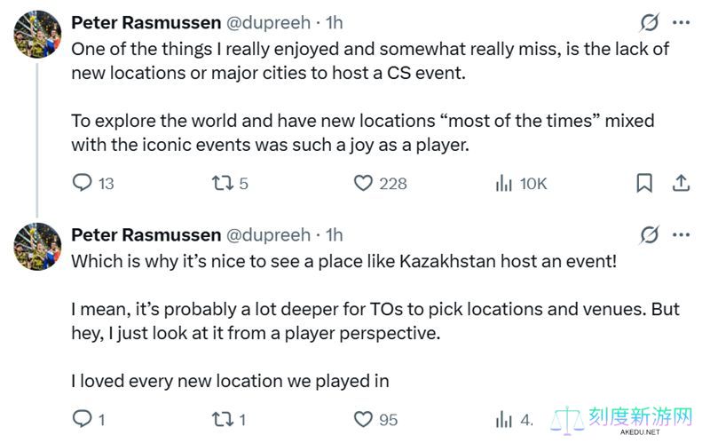Click the Peter Rasmussen name on first tweet

[x=146, y=22]
